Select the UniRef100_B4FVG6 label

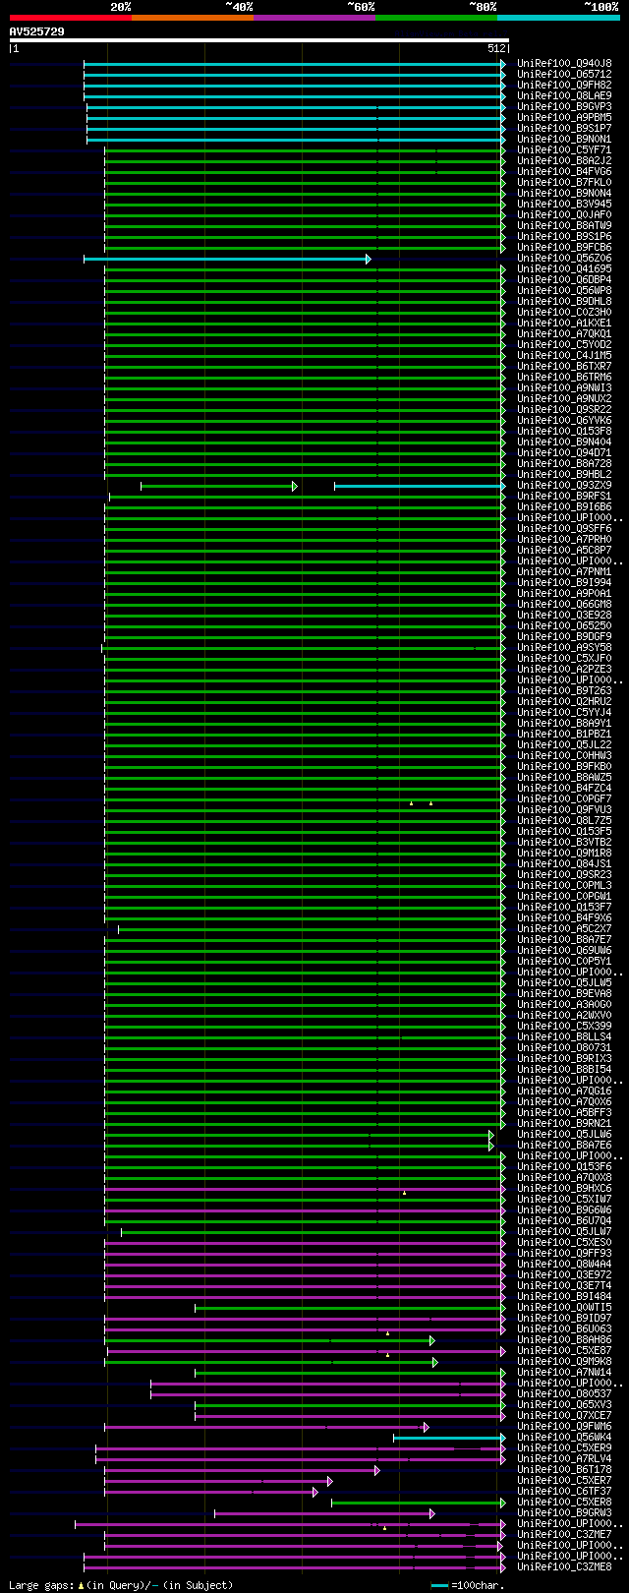click(x=564, y=171)
